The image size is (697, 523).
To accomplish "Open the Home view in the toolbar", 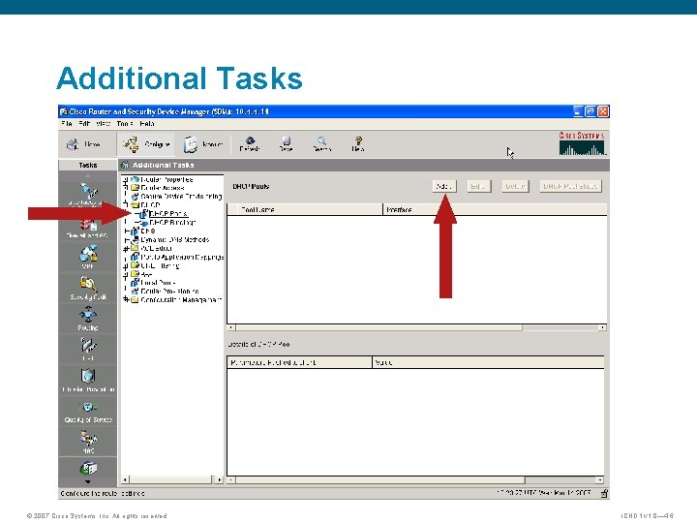I will pos(83,144).
